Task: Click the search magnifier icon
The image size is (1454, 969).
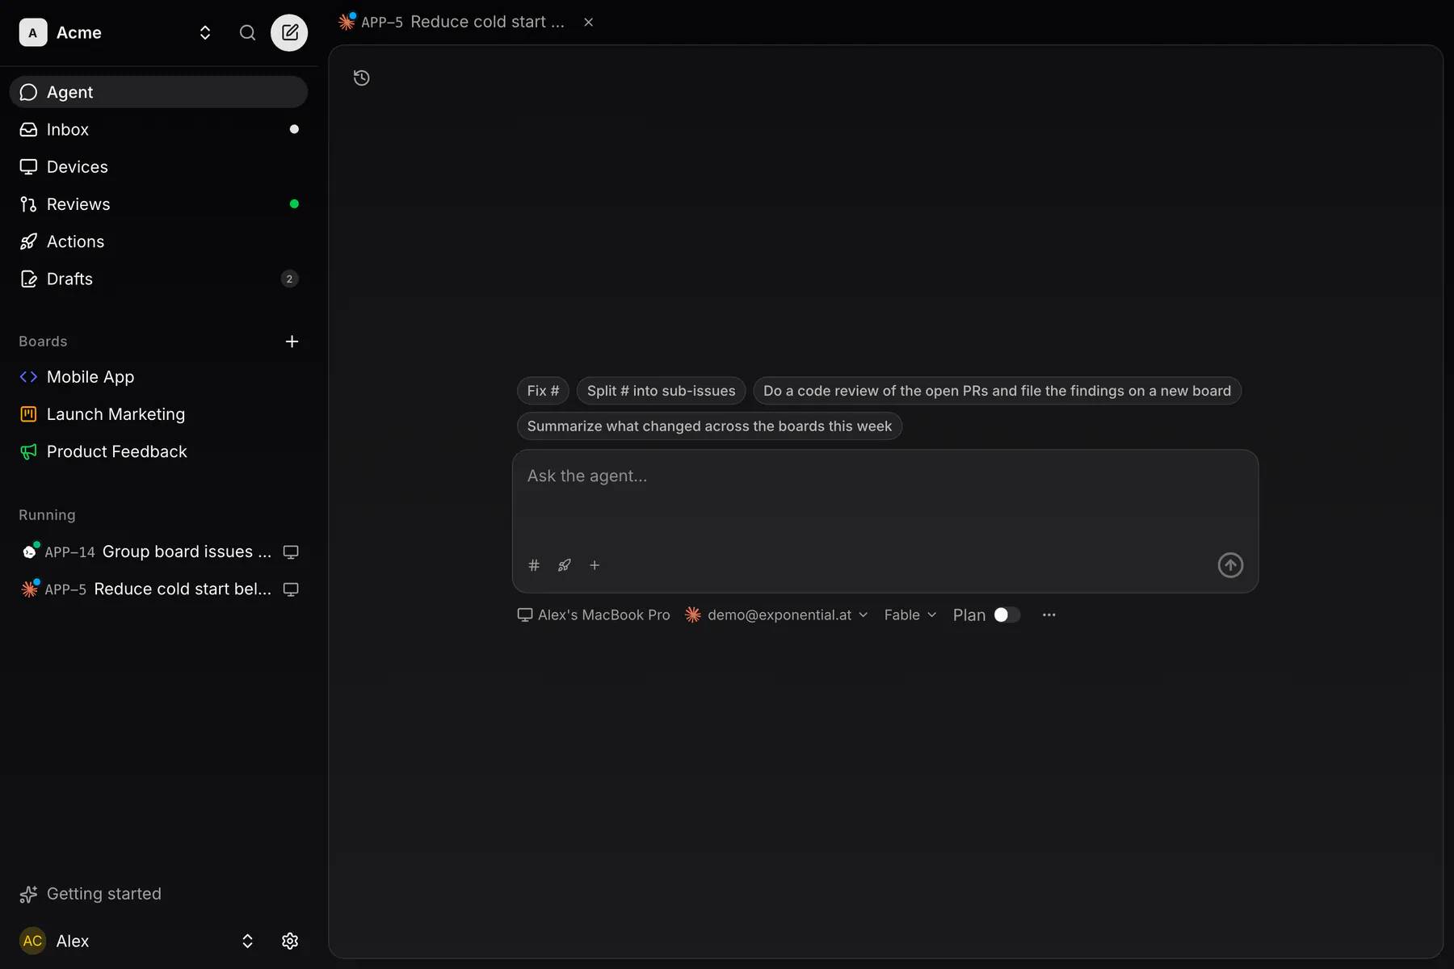Action: (x=248, y=33)
